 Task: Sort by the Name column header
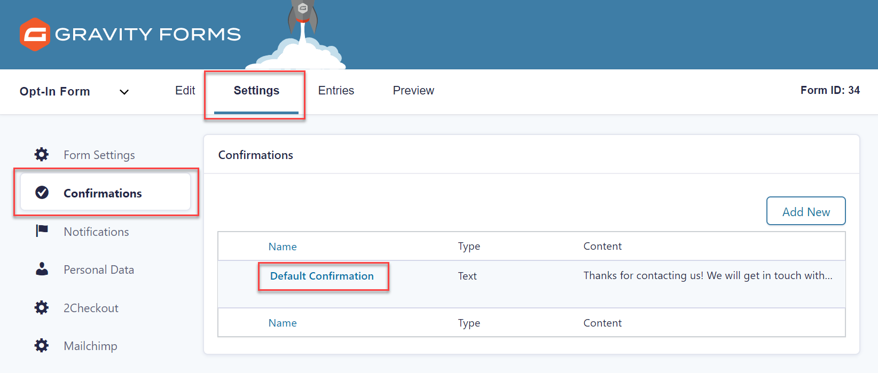coord(283,247)
